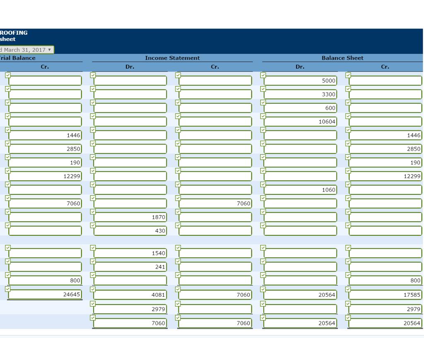Click the Balance Sheet credit field showing 800
The width and height of the screenshot is (424, 338).
coord(385,280)
